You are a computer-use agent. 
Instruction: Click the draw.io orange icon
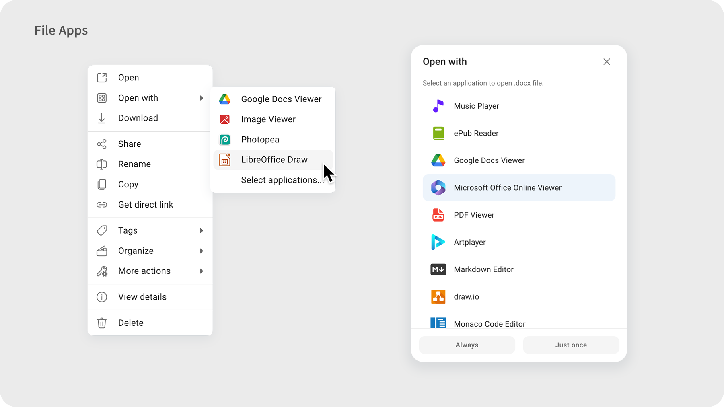point(438,297)
